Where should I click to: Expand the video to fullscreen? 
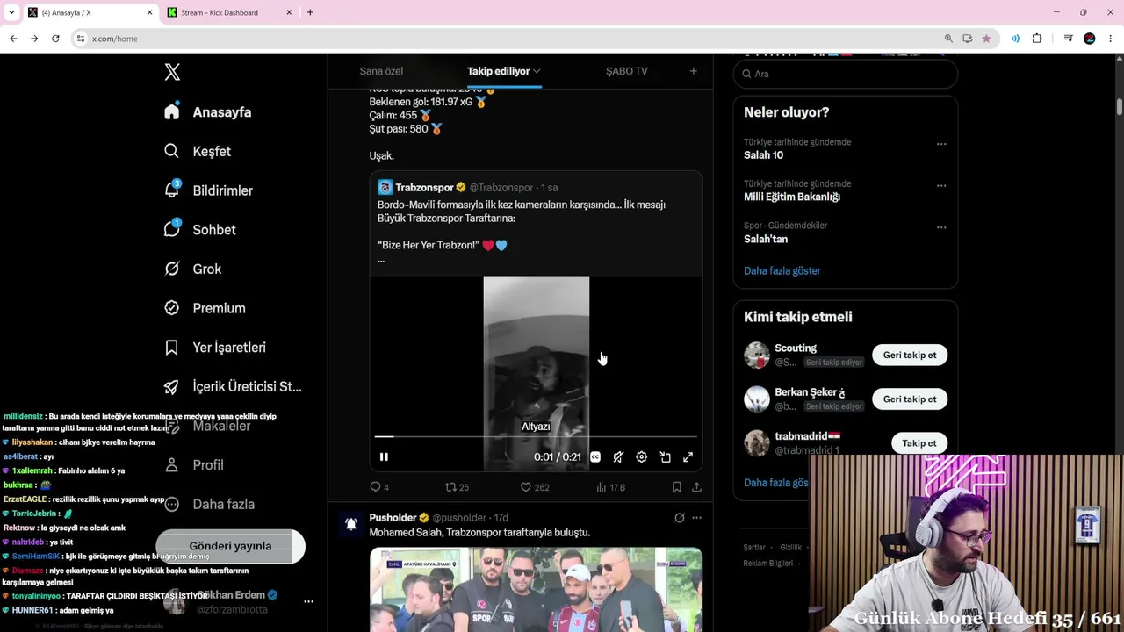coord(688,456)
